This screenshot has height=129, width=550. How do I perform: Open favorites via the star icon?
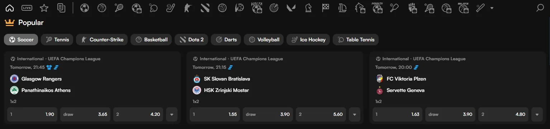44,8
